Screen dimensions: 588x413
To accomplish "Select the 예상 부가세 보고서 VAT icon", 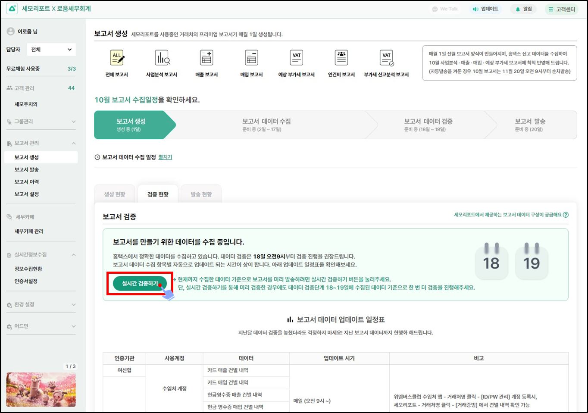I will tap(296, 58).
